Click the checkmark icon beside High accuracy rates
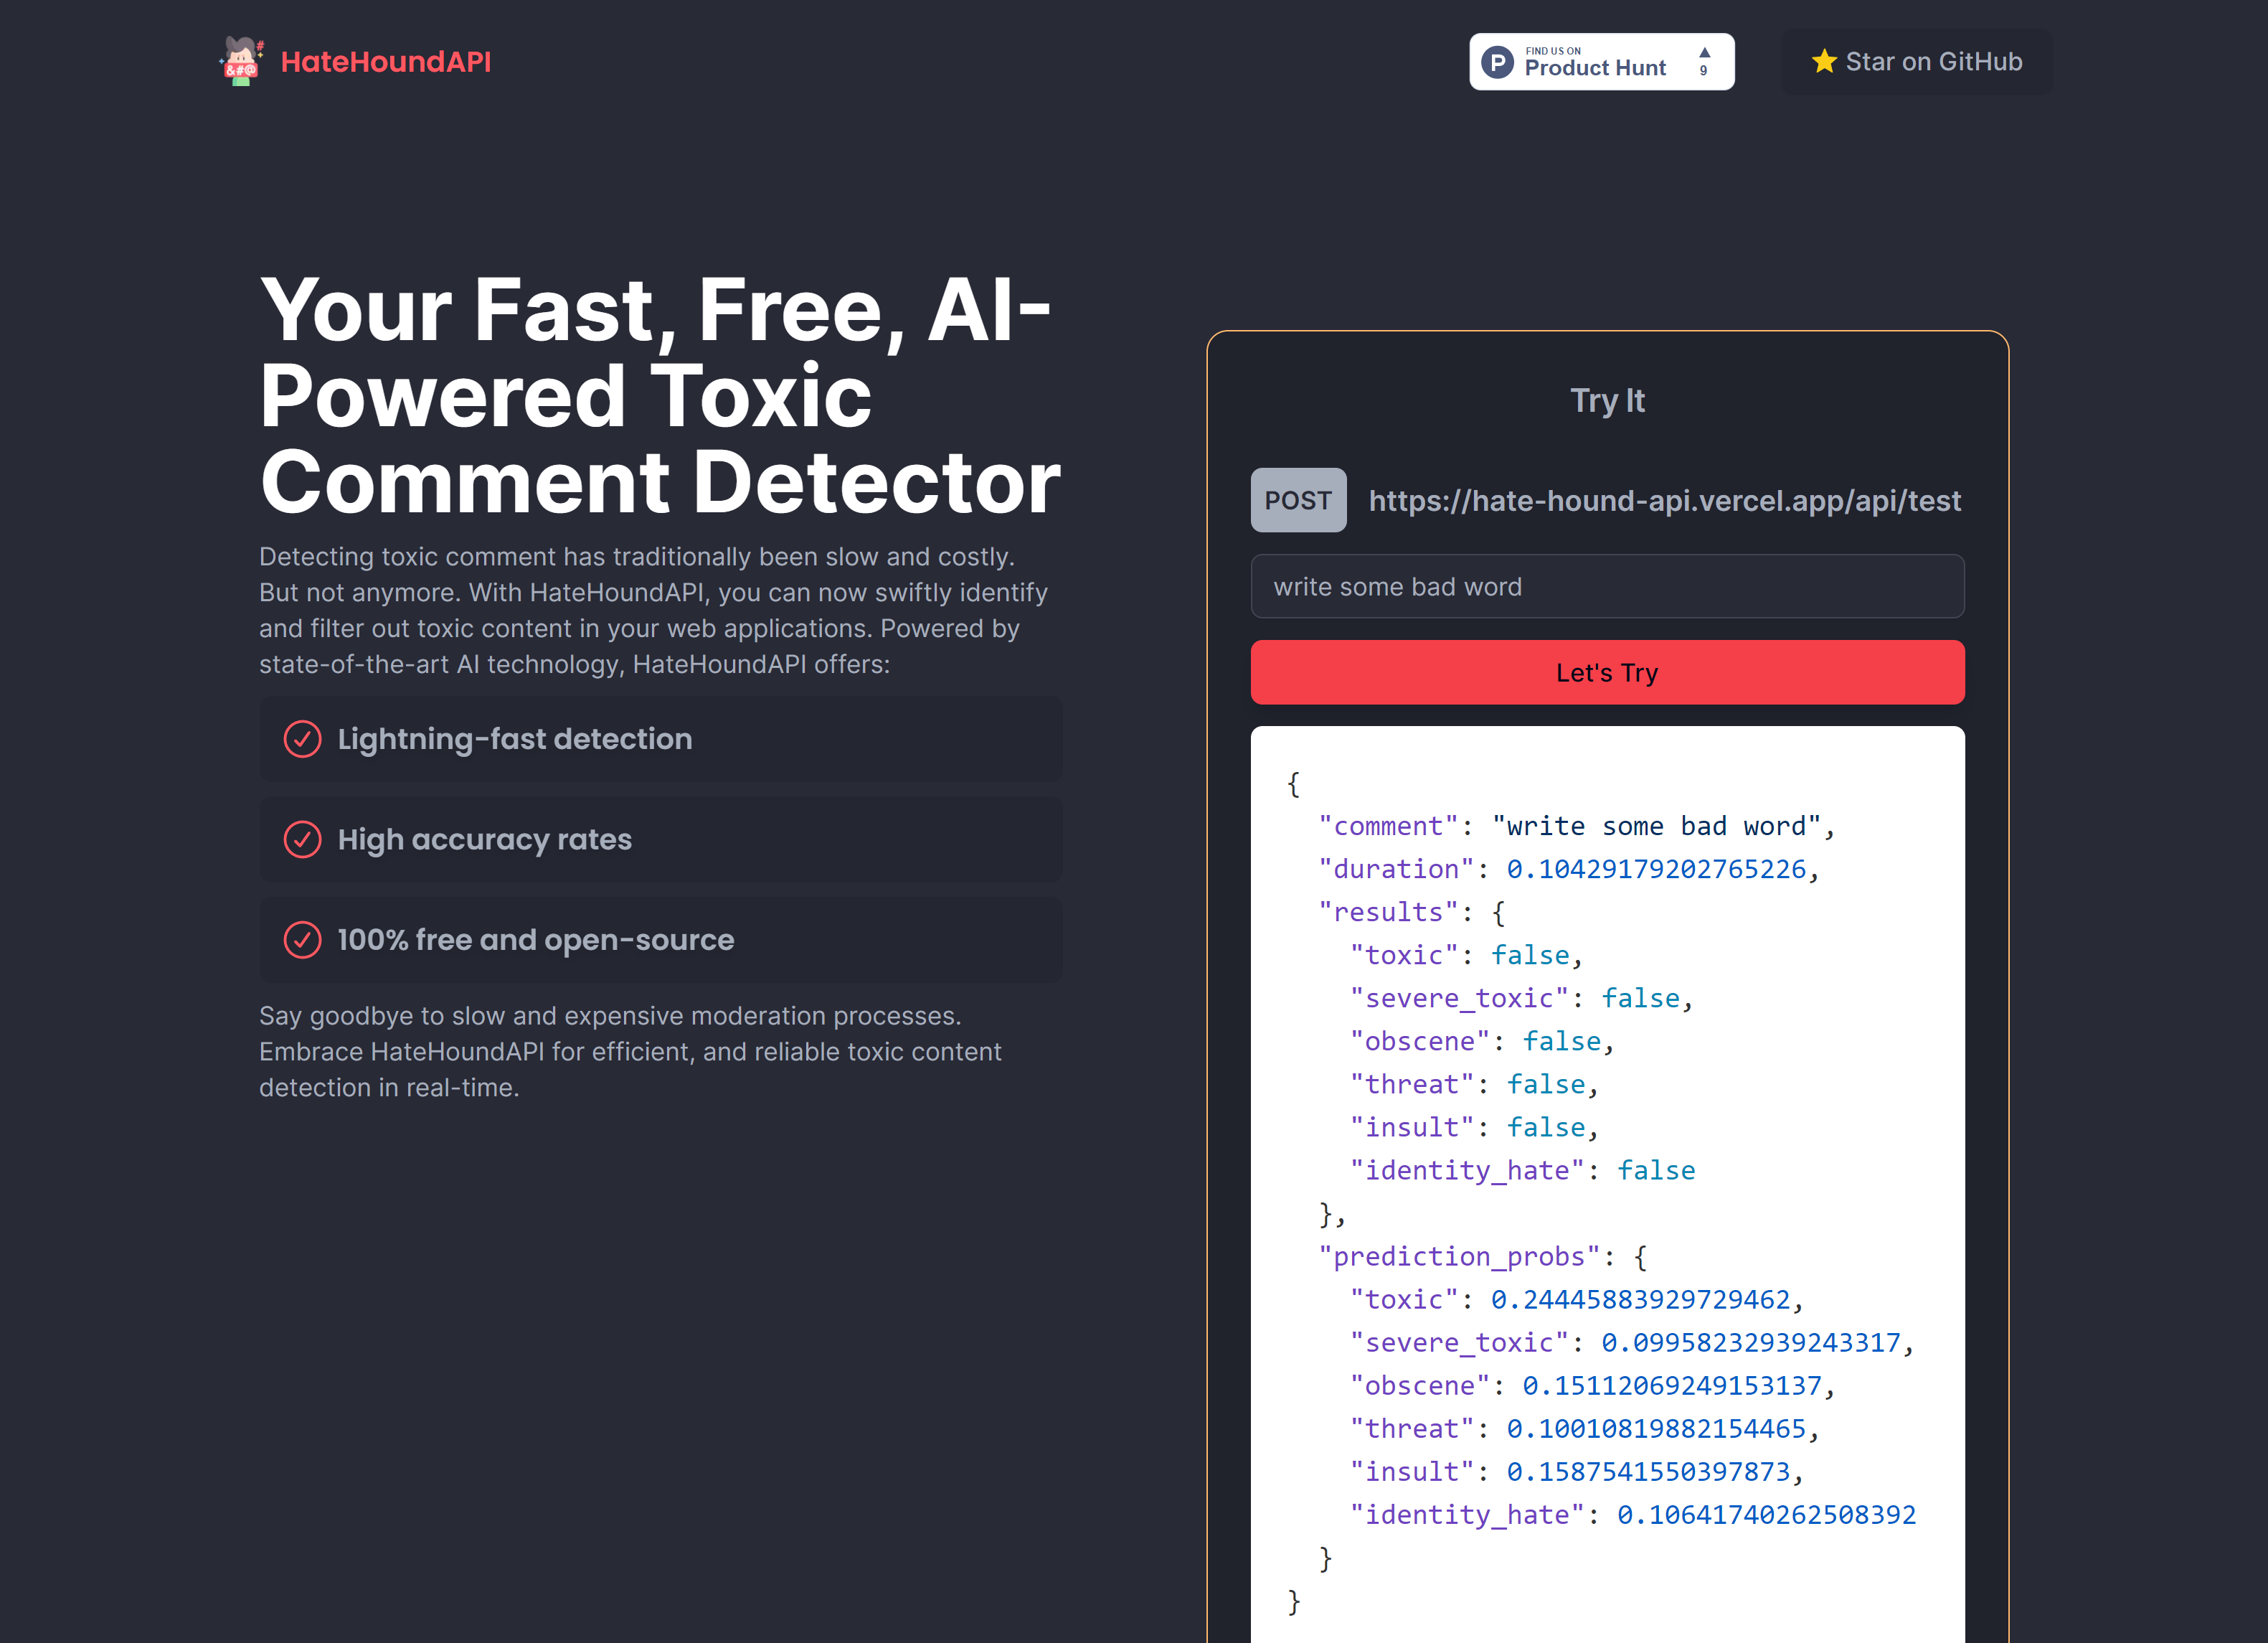Viewport: 2268px width, 1643px height. pyautogui.click(x=302, y=839)
